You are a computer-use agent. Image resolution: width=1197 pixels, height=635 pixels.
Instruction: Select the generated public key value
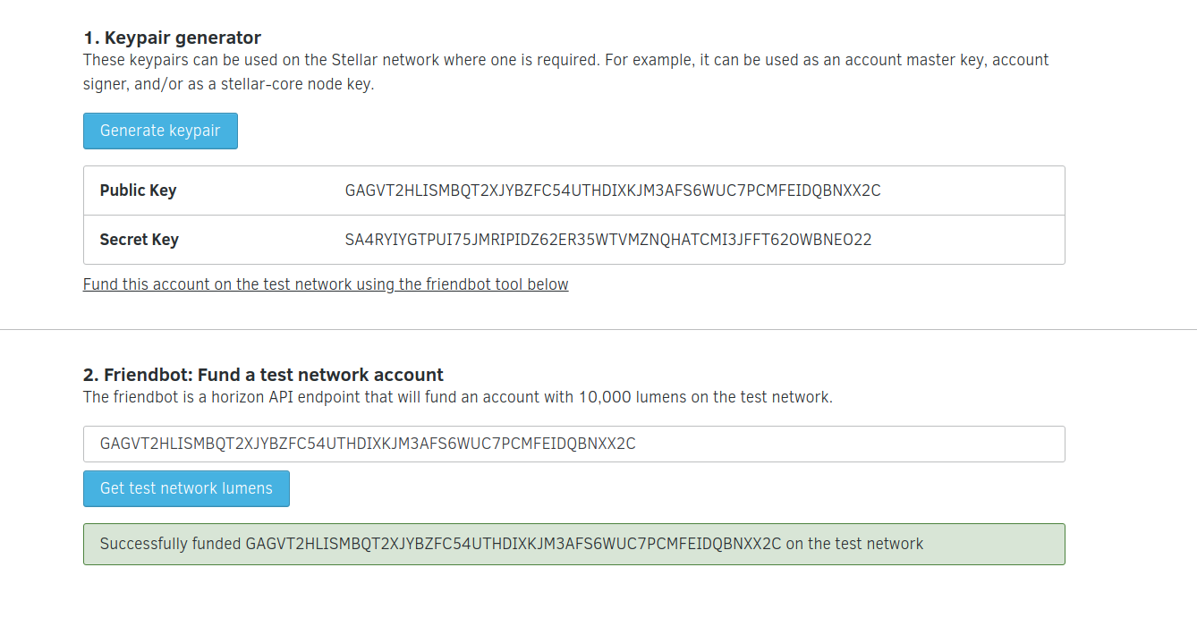tap(613, 190)
